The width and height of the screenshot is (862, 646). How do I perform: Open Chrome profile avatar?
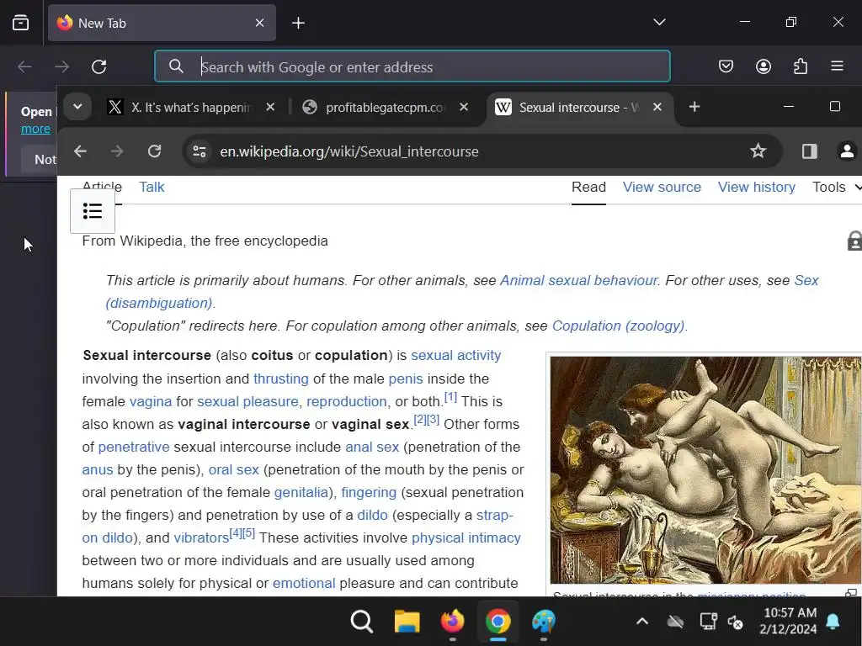coord(847,151)
